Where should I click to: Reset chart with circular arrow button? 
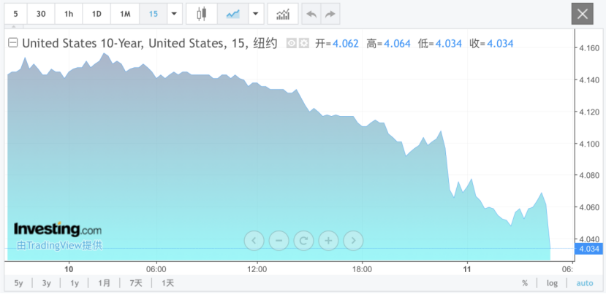[x=303, y=239]
